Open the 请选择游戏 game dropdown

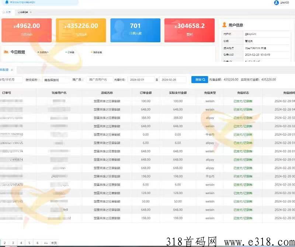click(x=56, y=80)
